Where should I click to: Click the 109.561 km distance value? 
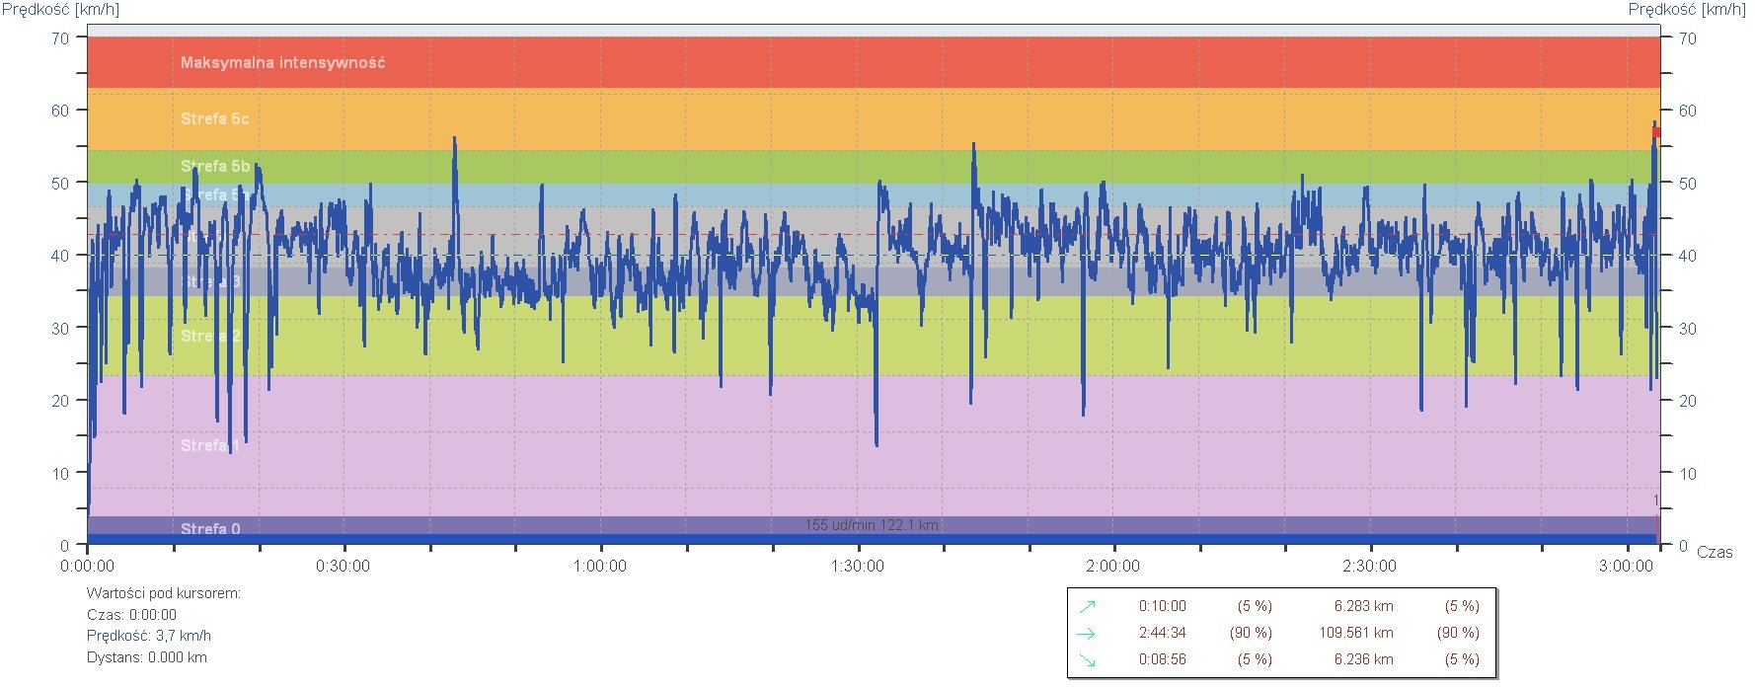(x=1355, y=633)
